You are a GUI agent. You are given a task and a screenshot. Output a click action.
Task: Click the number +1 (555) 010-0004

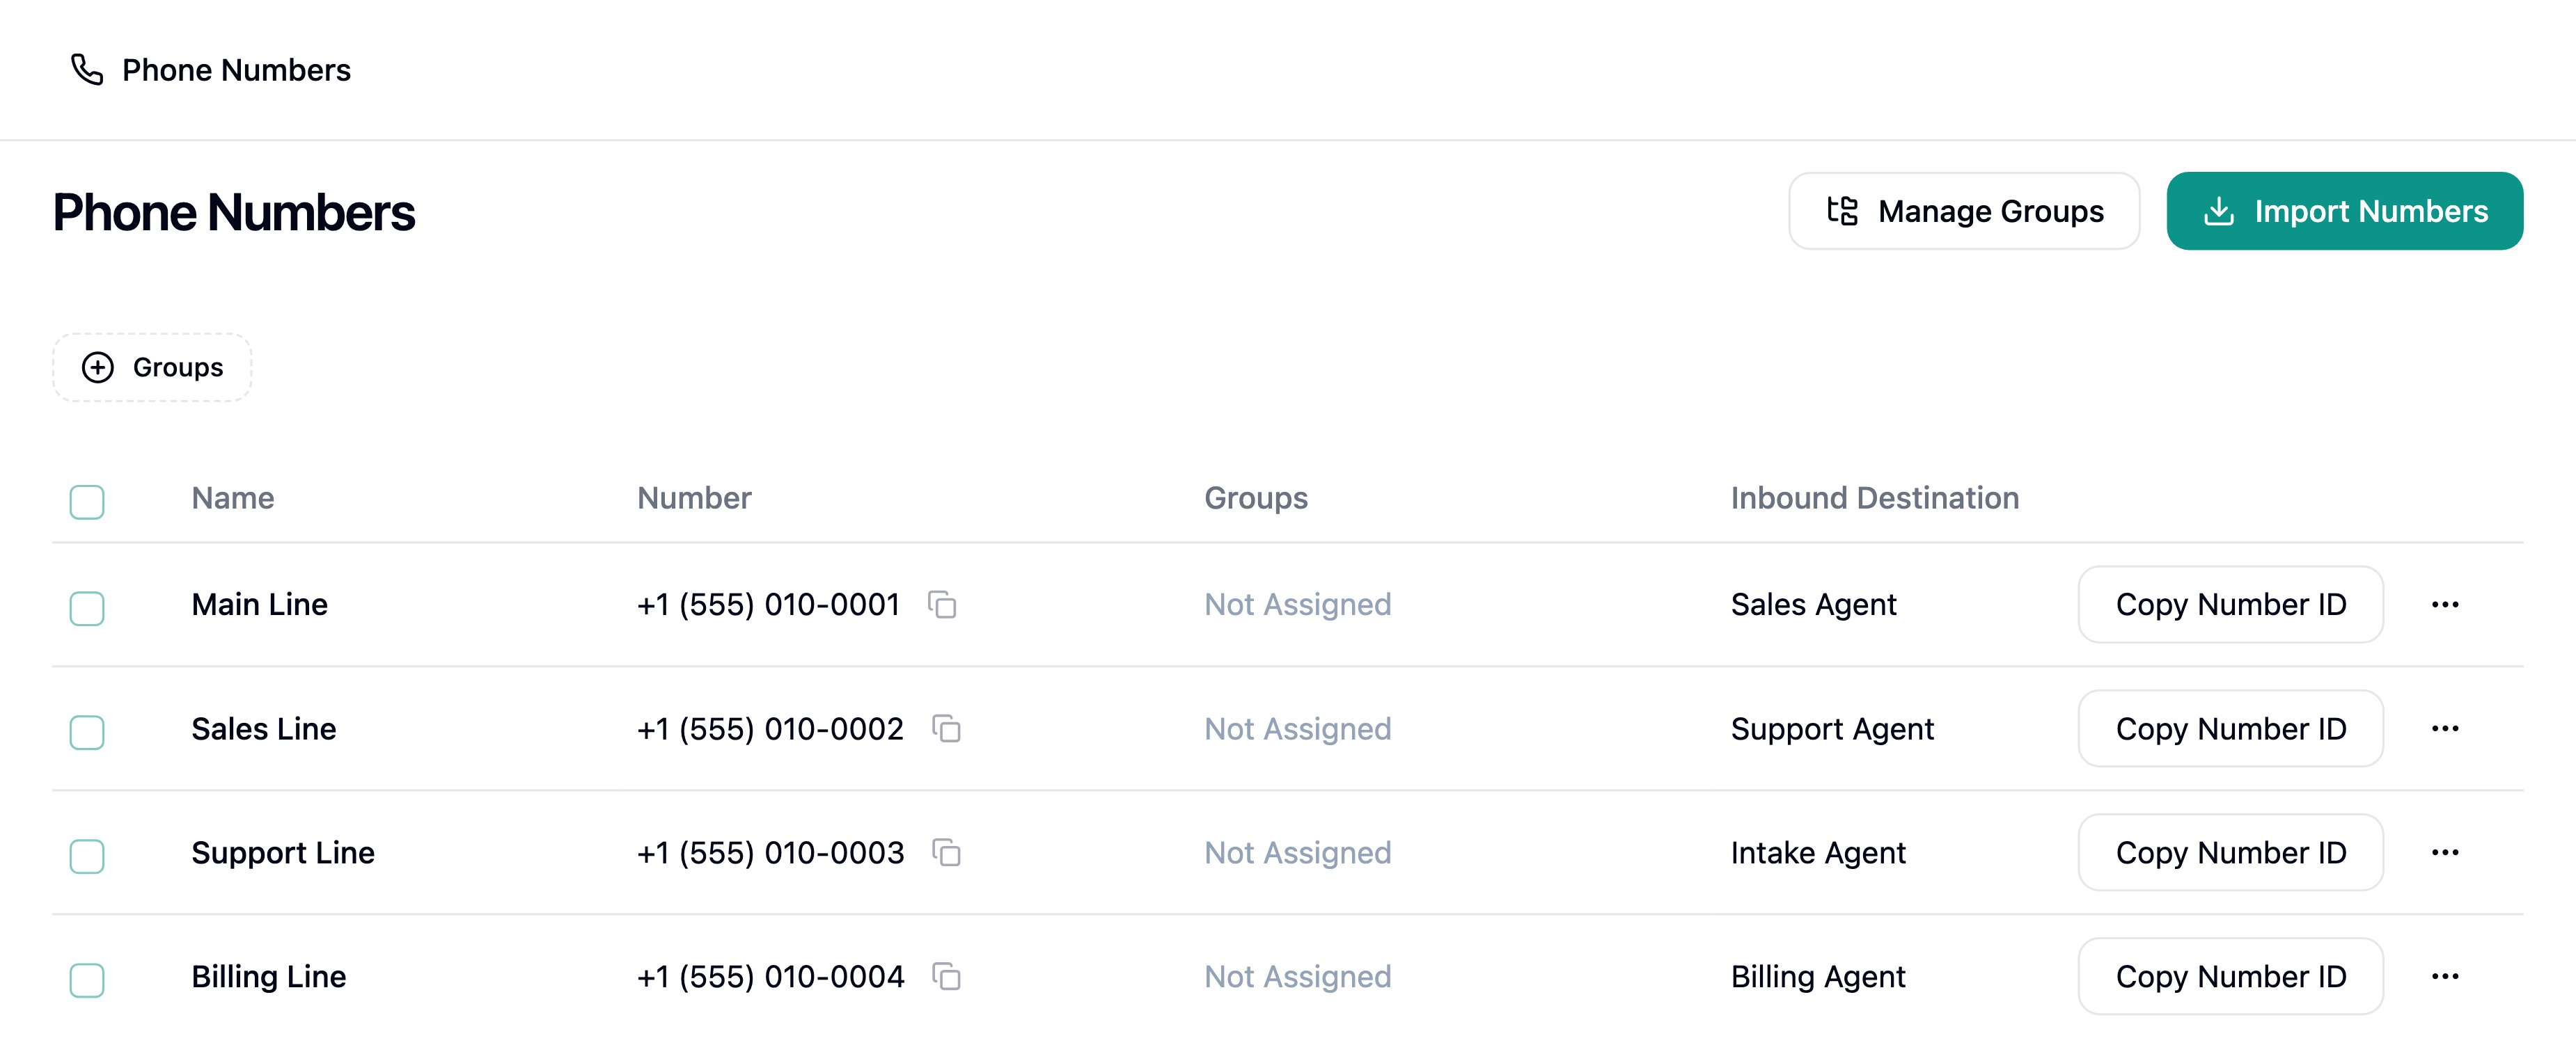pyautogui.click(x=771, y=976)
